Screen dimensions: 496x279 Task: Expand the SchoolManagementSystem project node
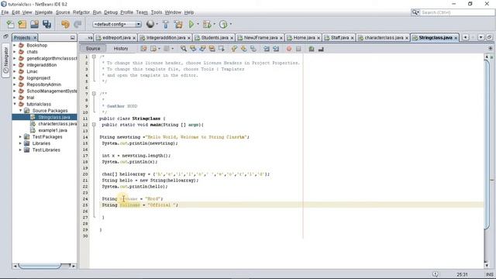point(15,91)
